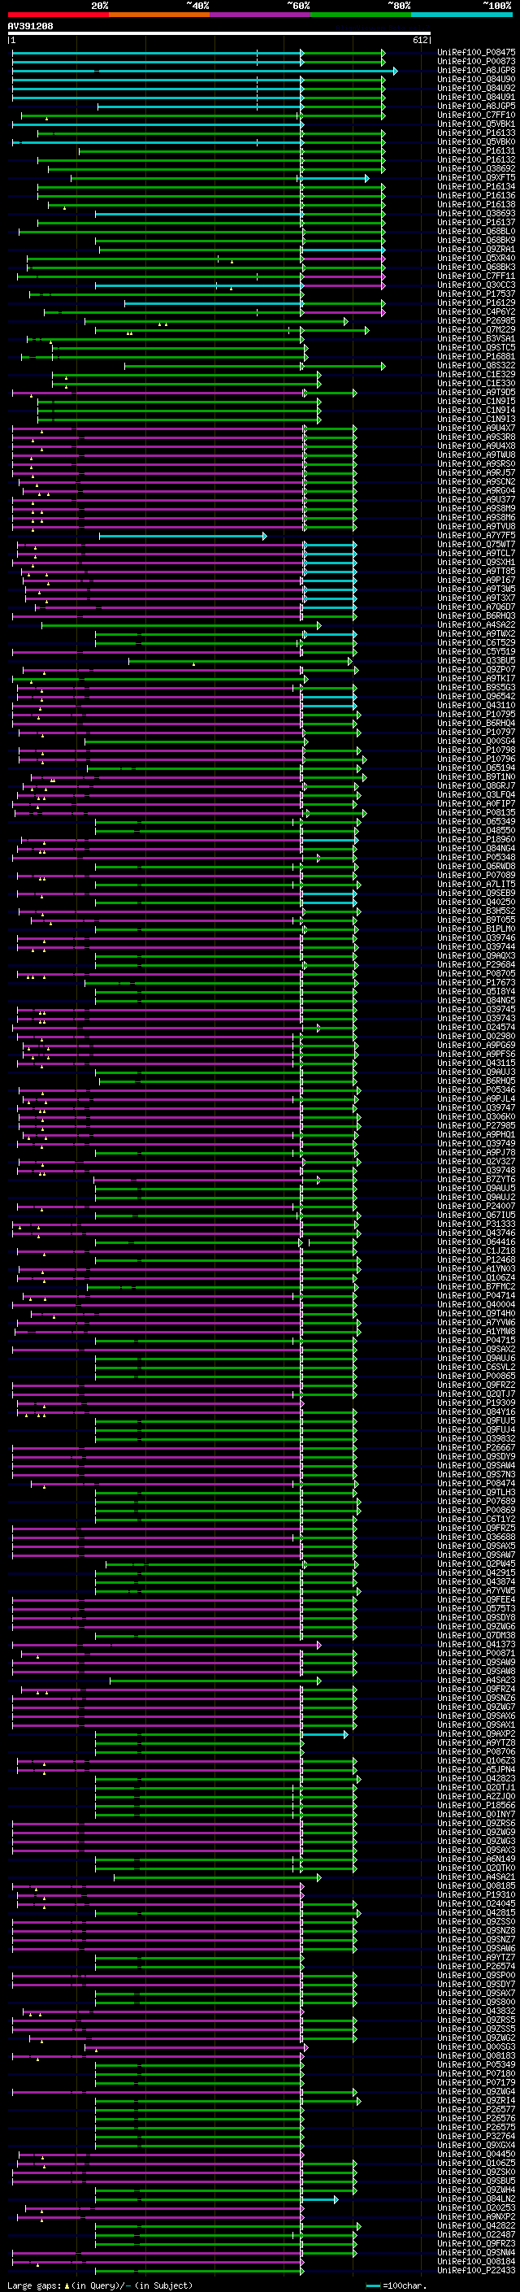Select the query name AV391208
This screenshot has height=2292, width=520.
[x=30, y=26]
